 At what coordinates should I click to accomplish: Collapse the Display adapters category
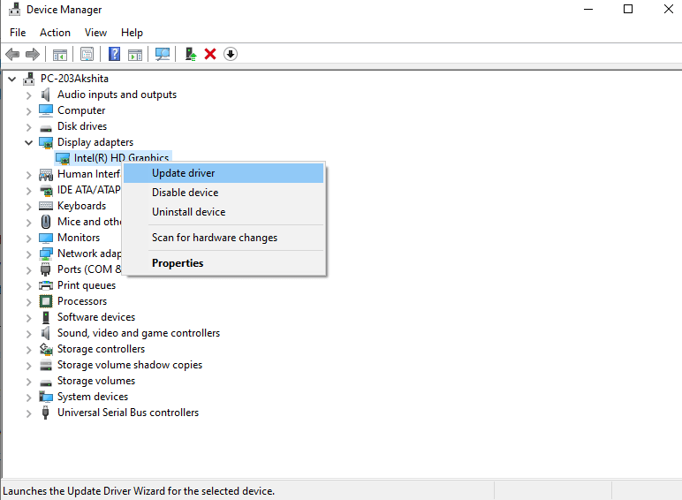click(x=28, y=142)
